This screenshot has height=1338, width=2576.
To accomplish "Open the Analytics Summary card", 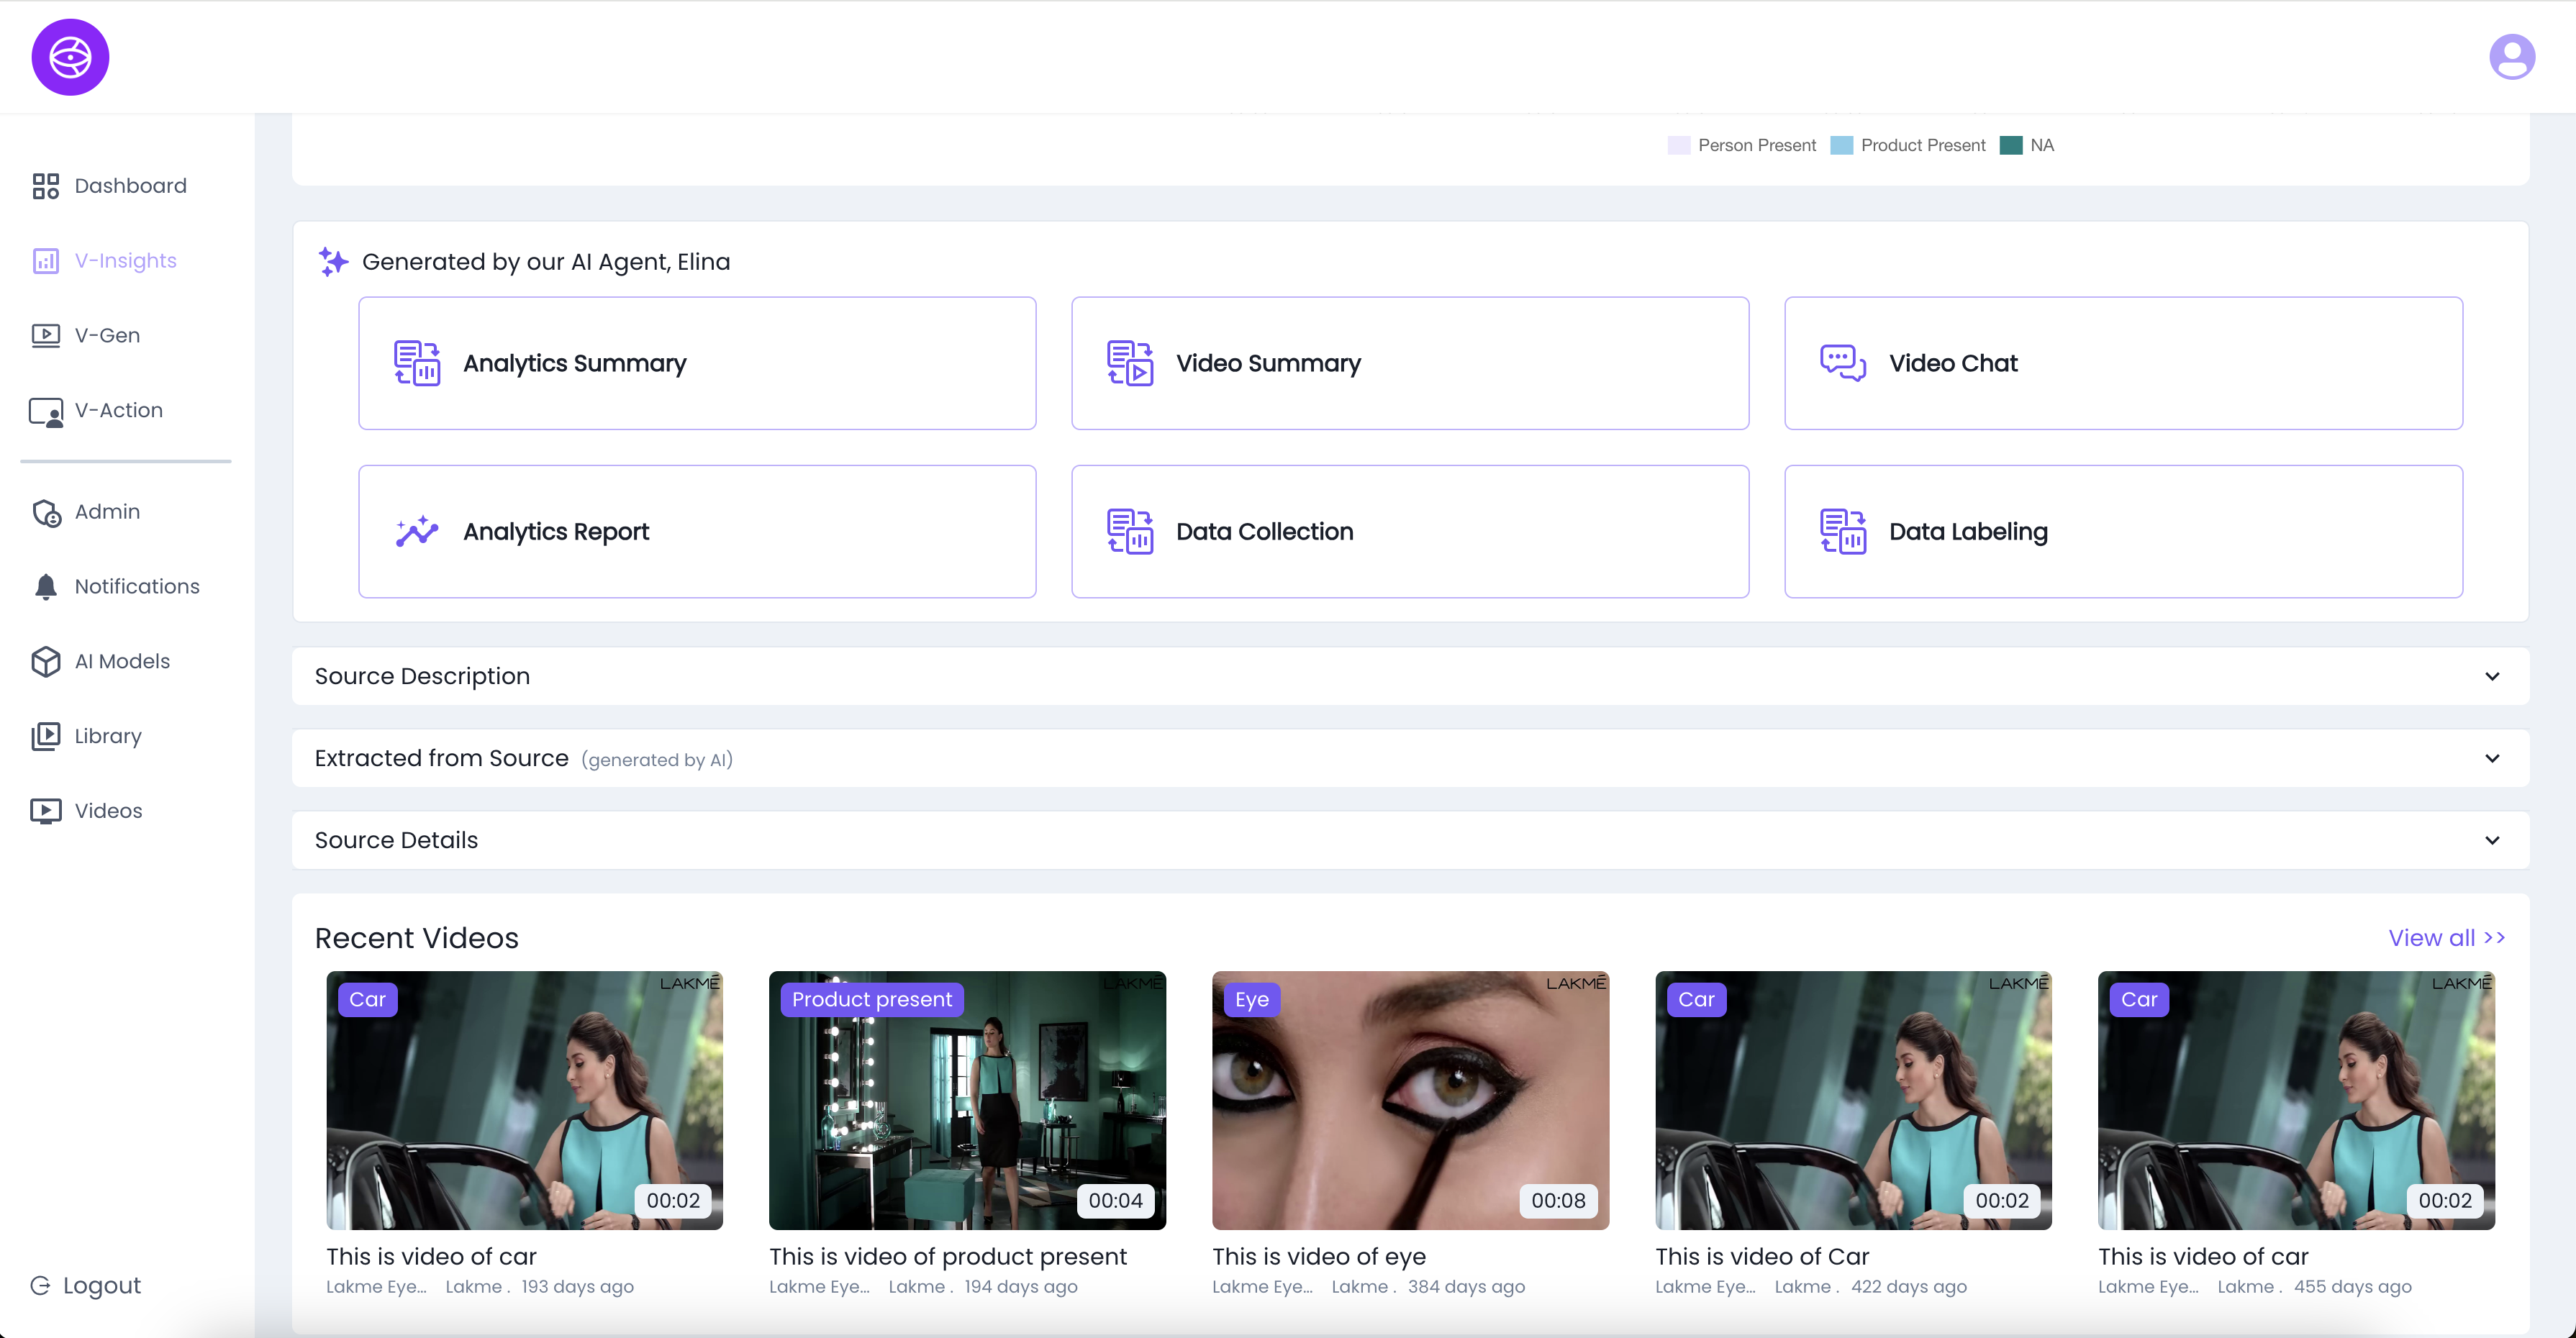I will (x=697, y=363).
